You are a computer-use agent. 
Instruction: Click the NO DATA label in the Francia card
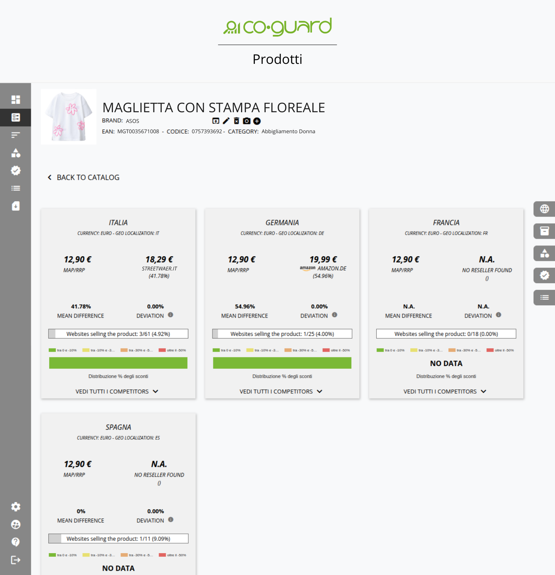(446, 363)
